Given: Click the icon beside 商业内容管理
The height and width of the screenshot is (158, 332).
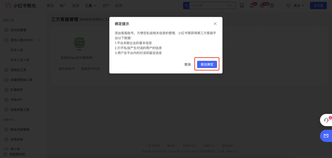Looking at the screenshot, I should (x=6, y=129).
